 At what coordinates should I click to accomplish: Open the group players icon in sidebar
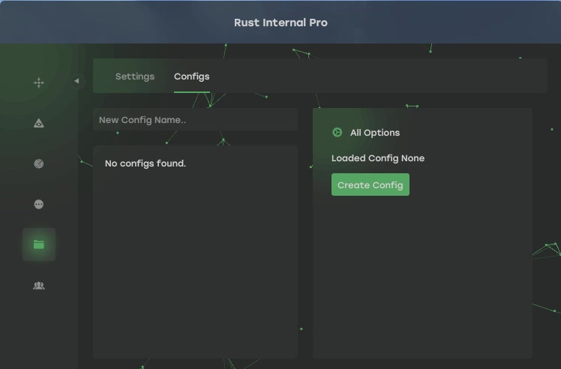click(x=39, y=286)
